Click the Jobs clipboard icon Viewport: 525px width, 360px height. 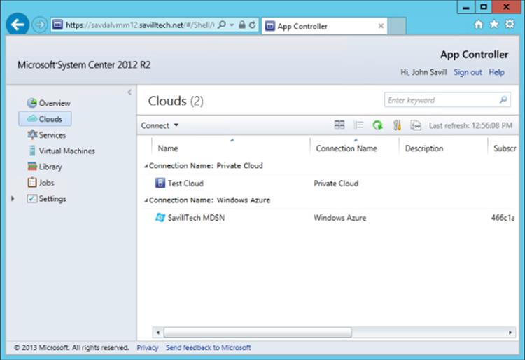coord(32,182)
